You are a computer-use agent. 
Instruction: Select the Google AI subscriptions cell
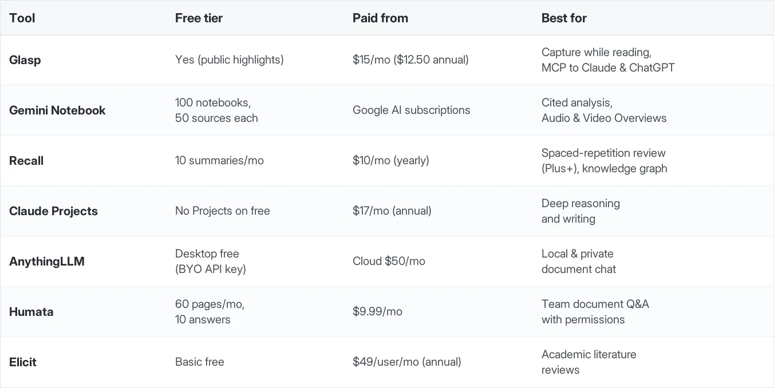pos(411,110)
